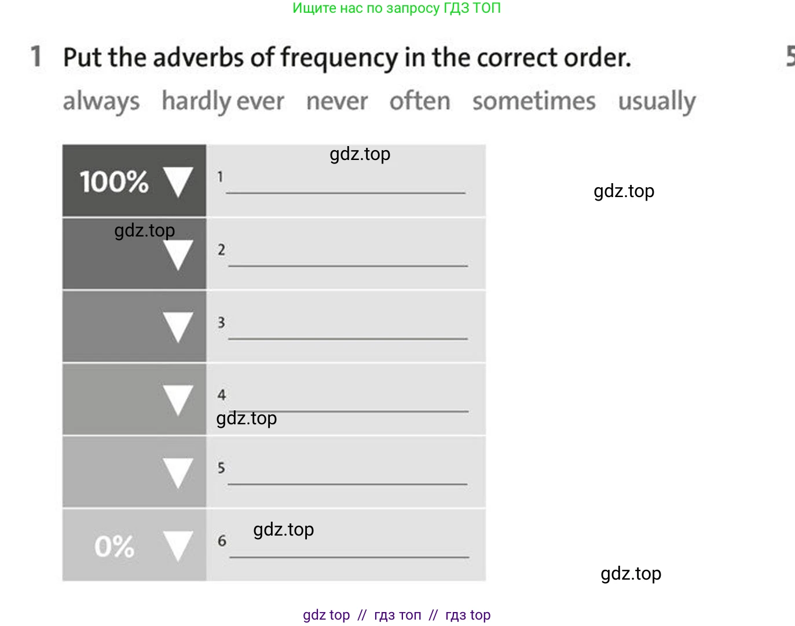This screenshot has width=795, height=626.
Task: Click the down arrow in row 3
Action: [x=178, y=327]
